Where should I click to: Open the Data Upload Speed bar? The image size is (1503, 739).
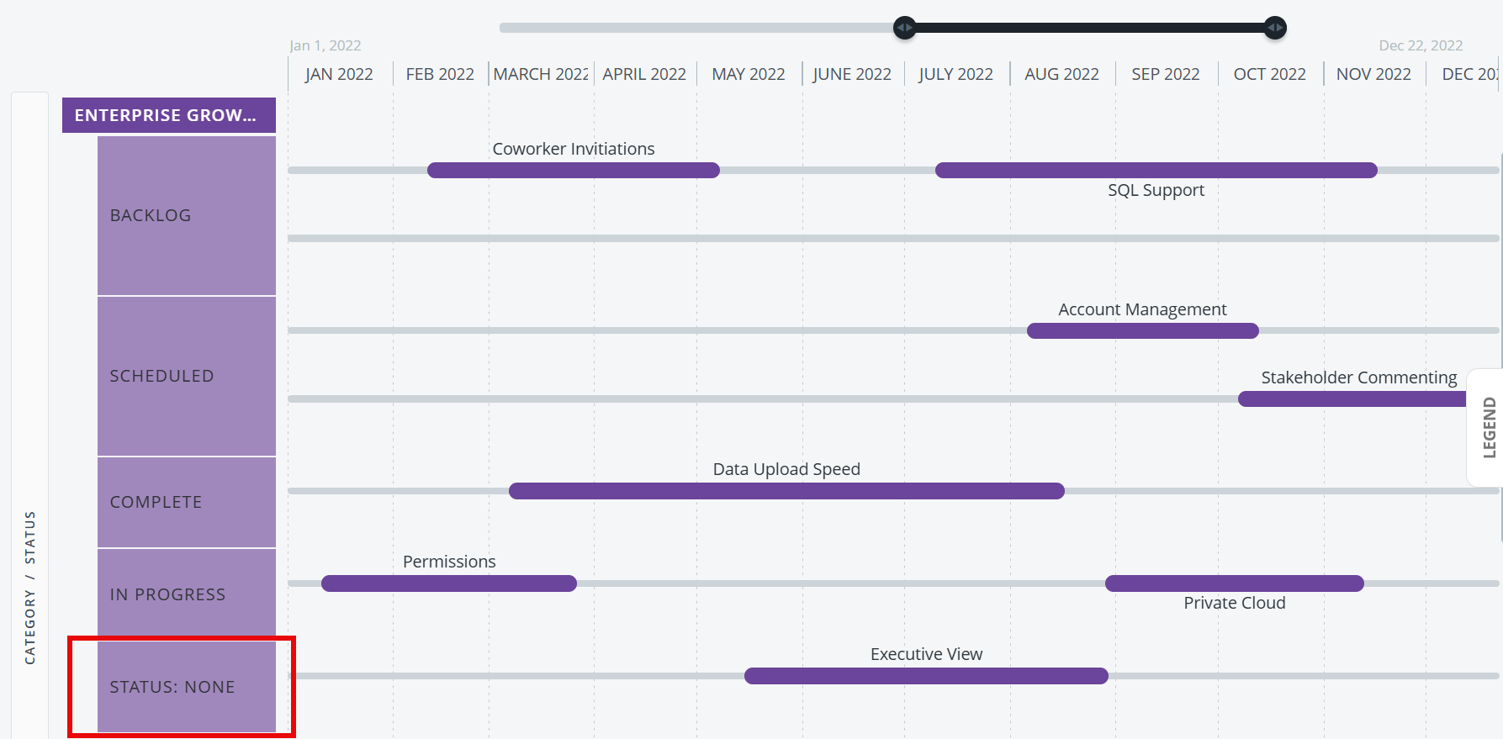click(786, 491)
